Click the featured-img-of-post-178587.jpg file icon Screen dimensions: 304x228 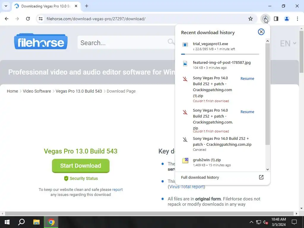point(185,64)
